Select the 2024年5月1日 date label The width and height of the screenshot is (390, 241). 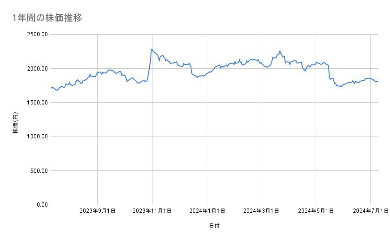click(316, 212)
